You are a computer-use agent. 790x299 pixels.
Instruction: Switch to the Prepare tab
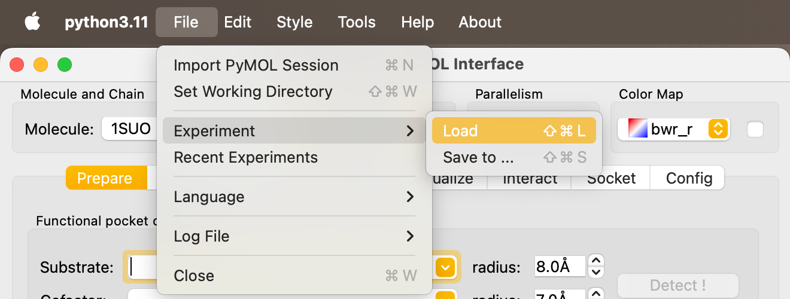105,178
